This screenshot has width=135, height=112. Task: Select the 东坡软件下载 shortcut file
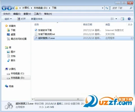coord(45,30)
